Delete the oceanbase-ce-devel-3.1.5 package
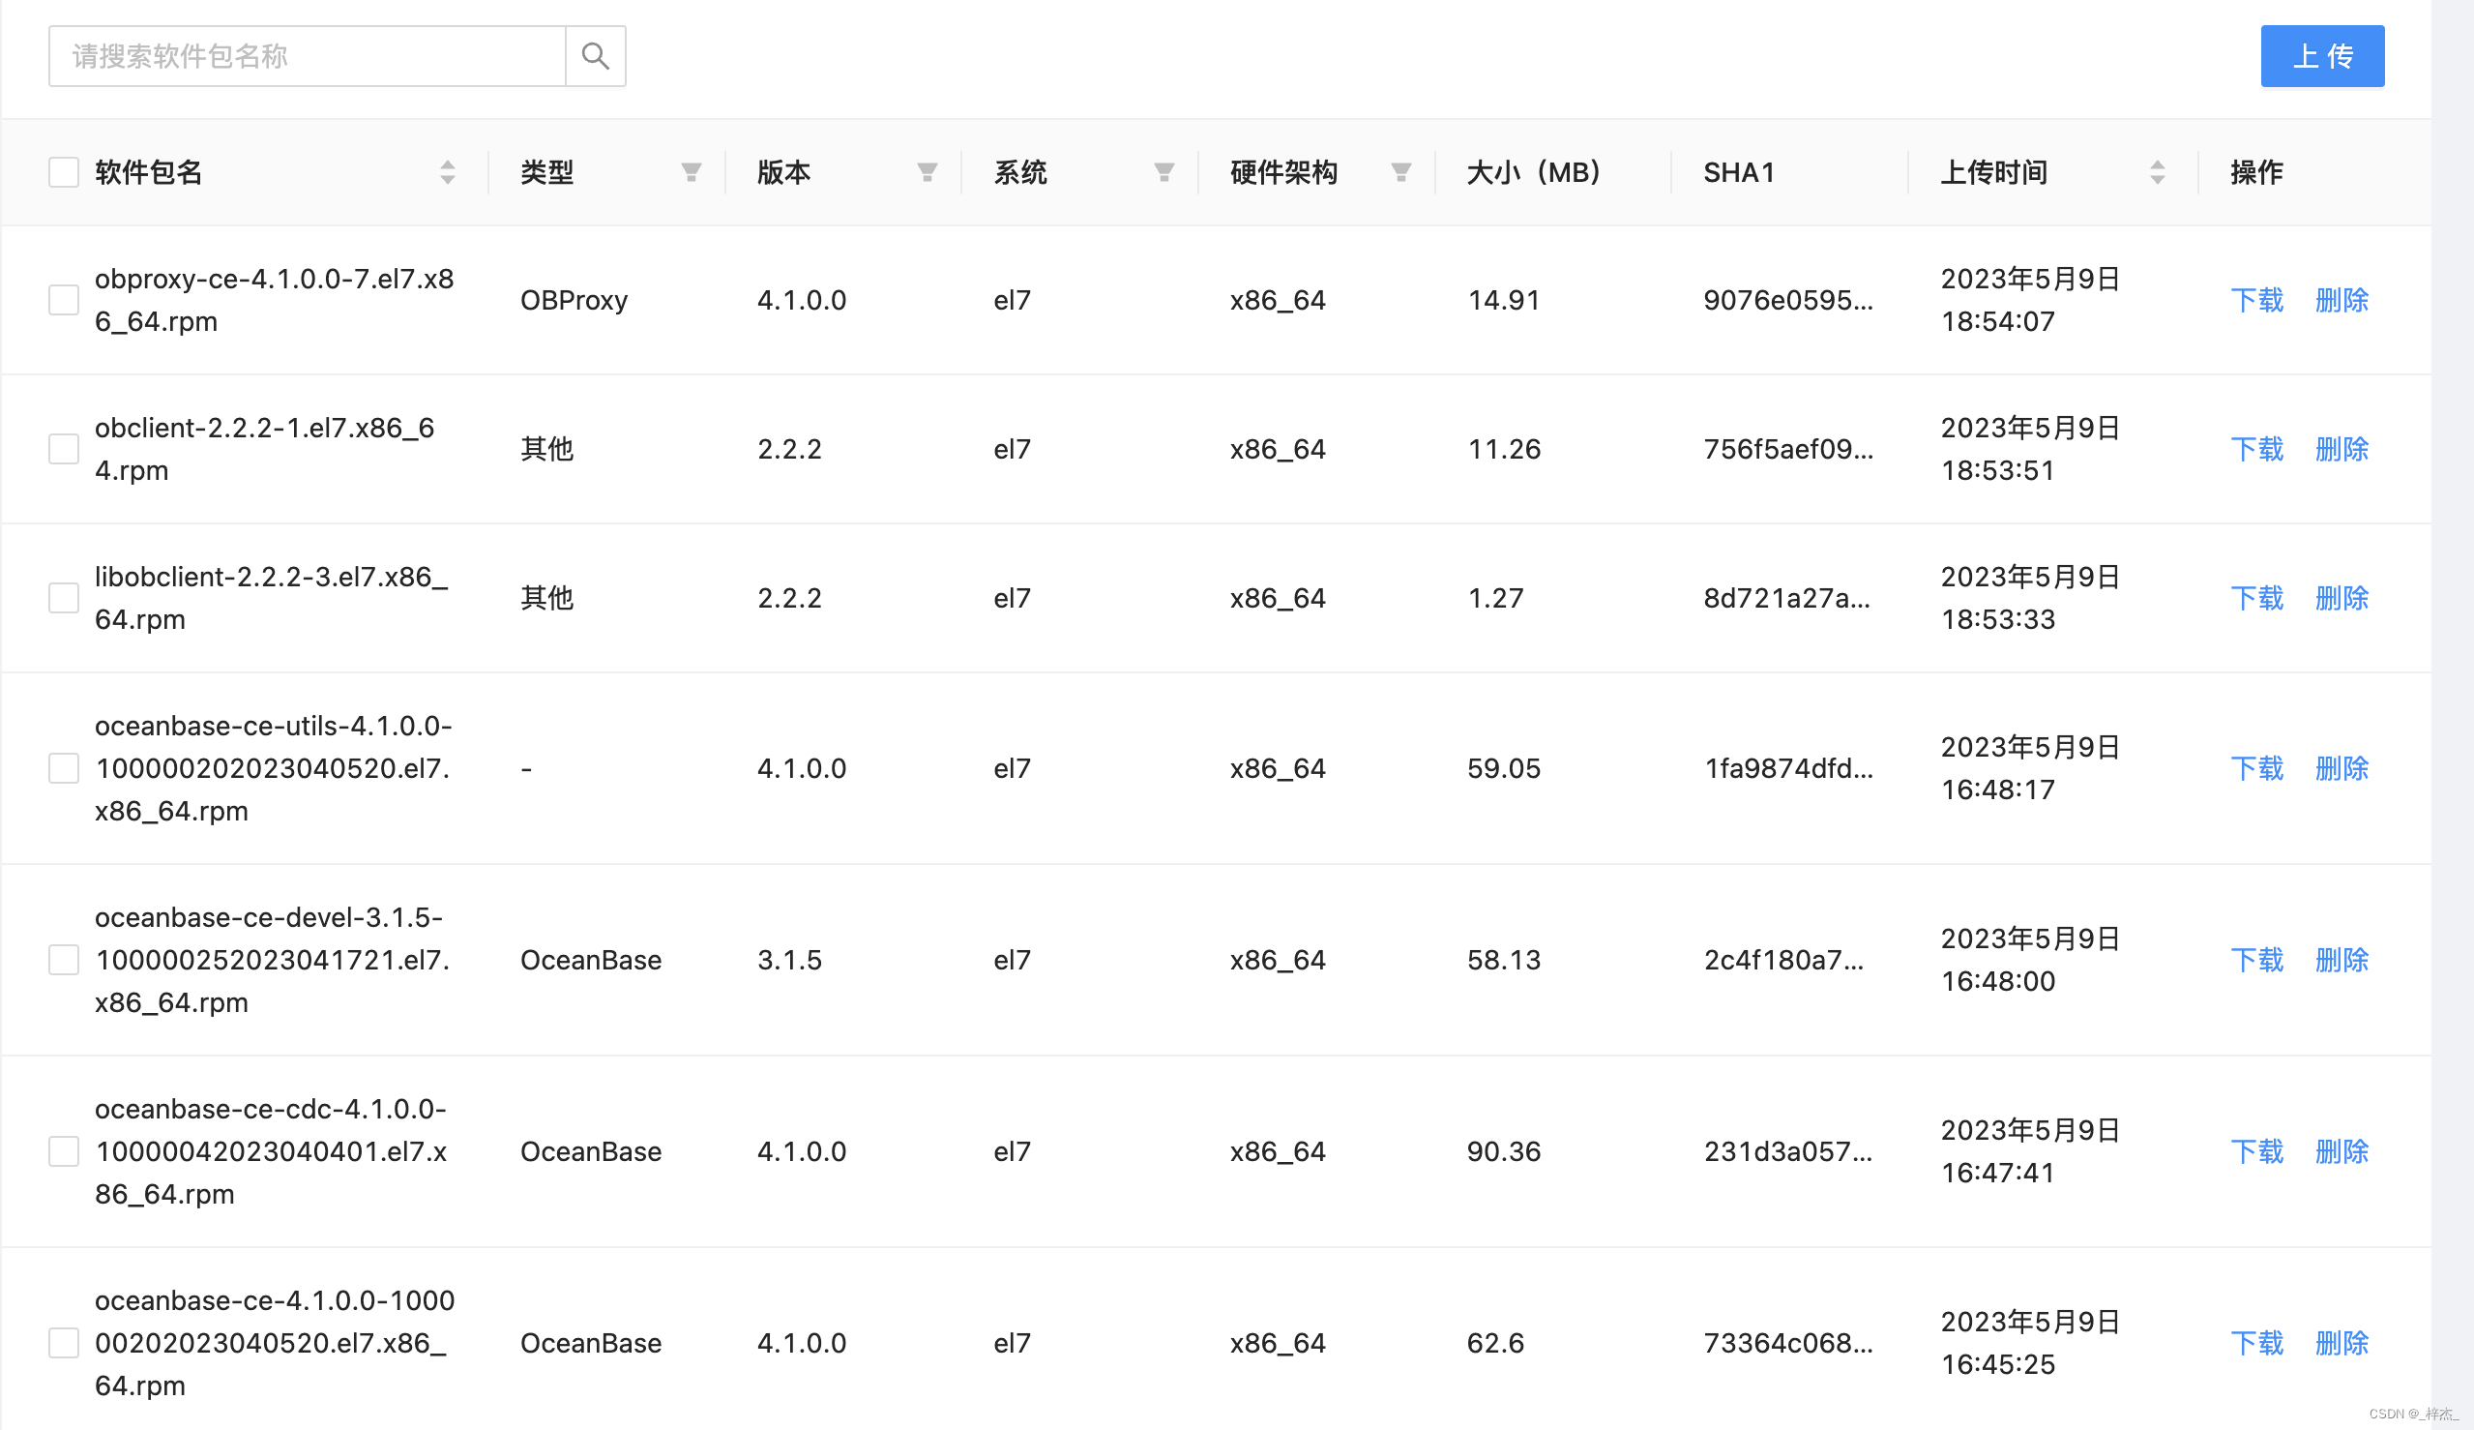The image size is (2474, 1430). (2341, 960)
